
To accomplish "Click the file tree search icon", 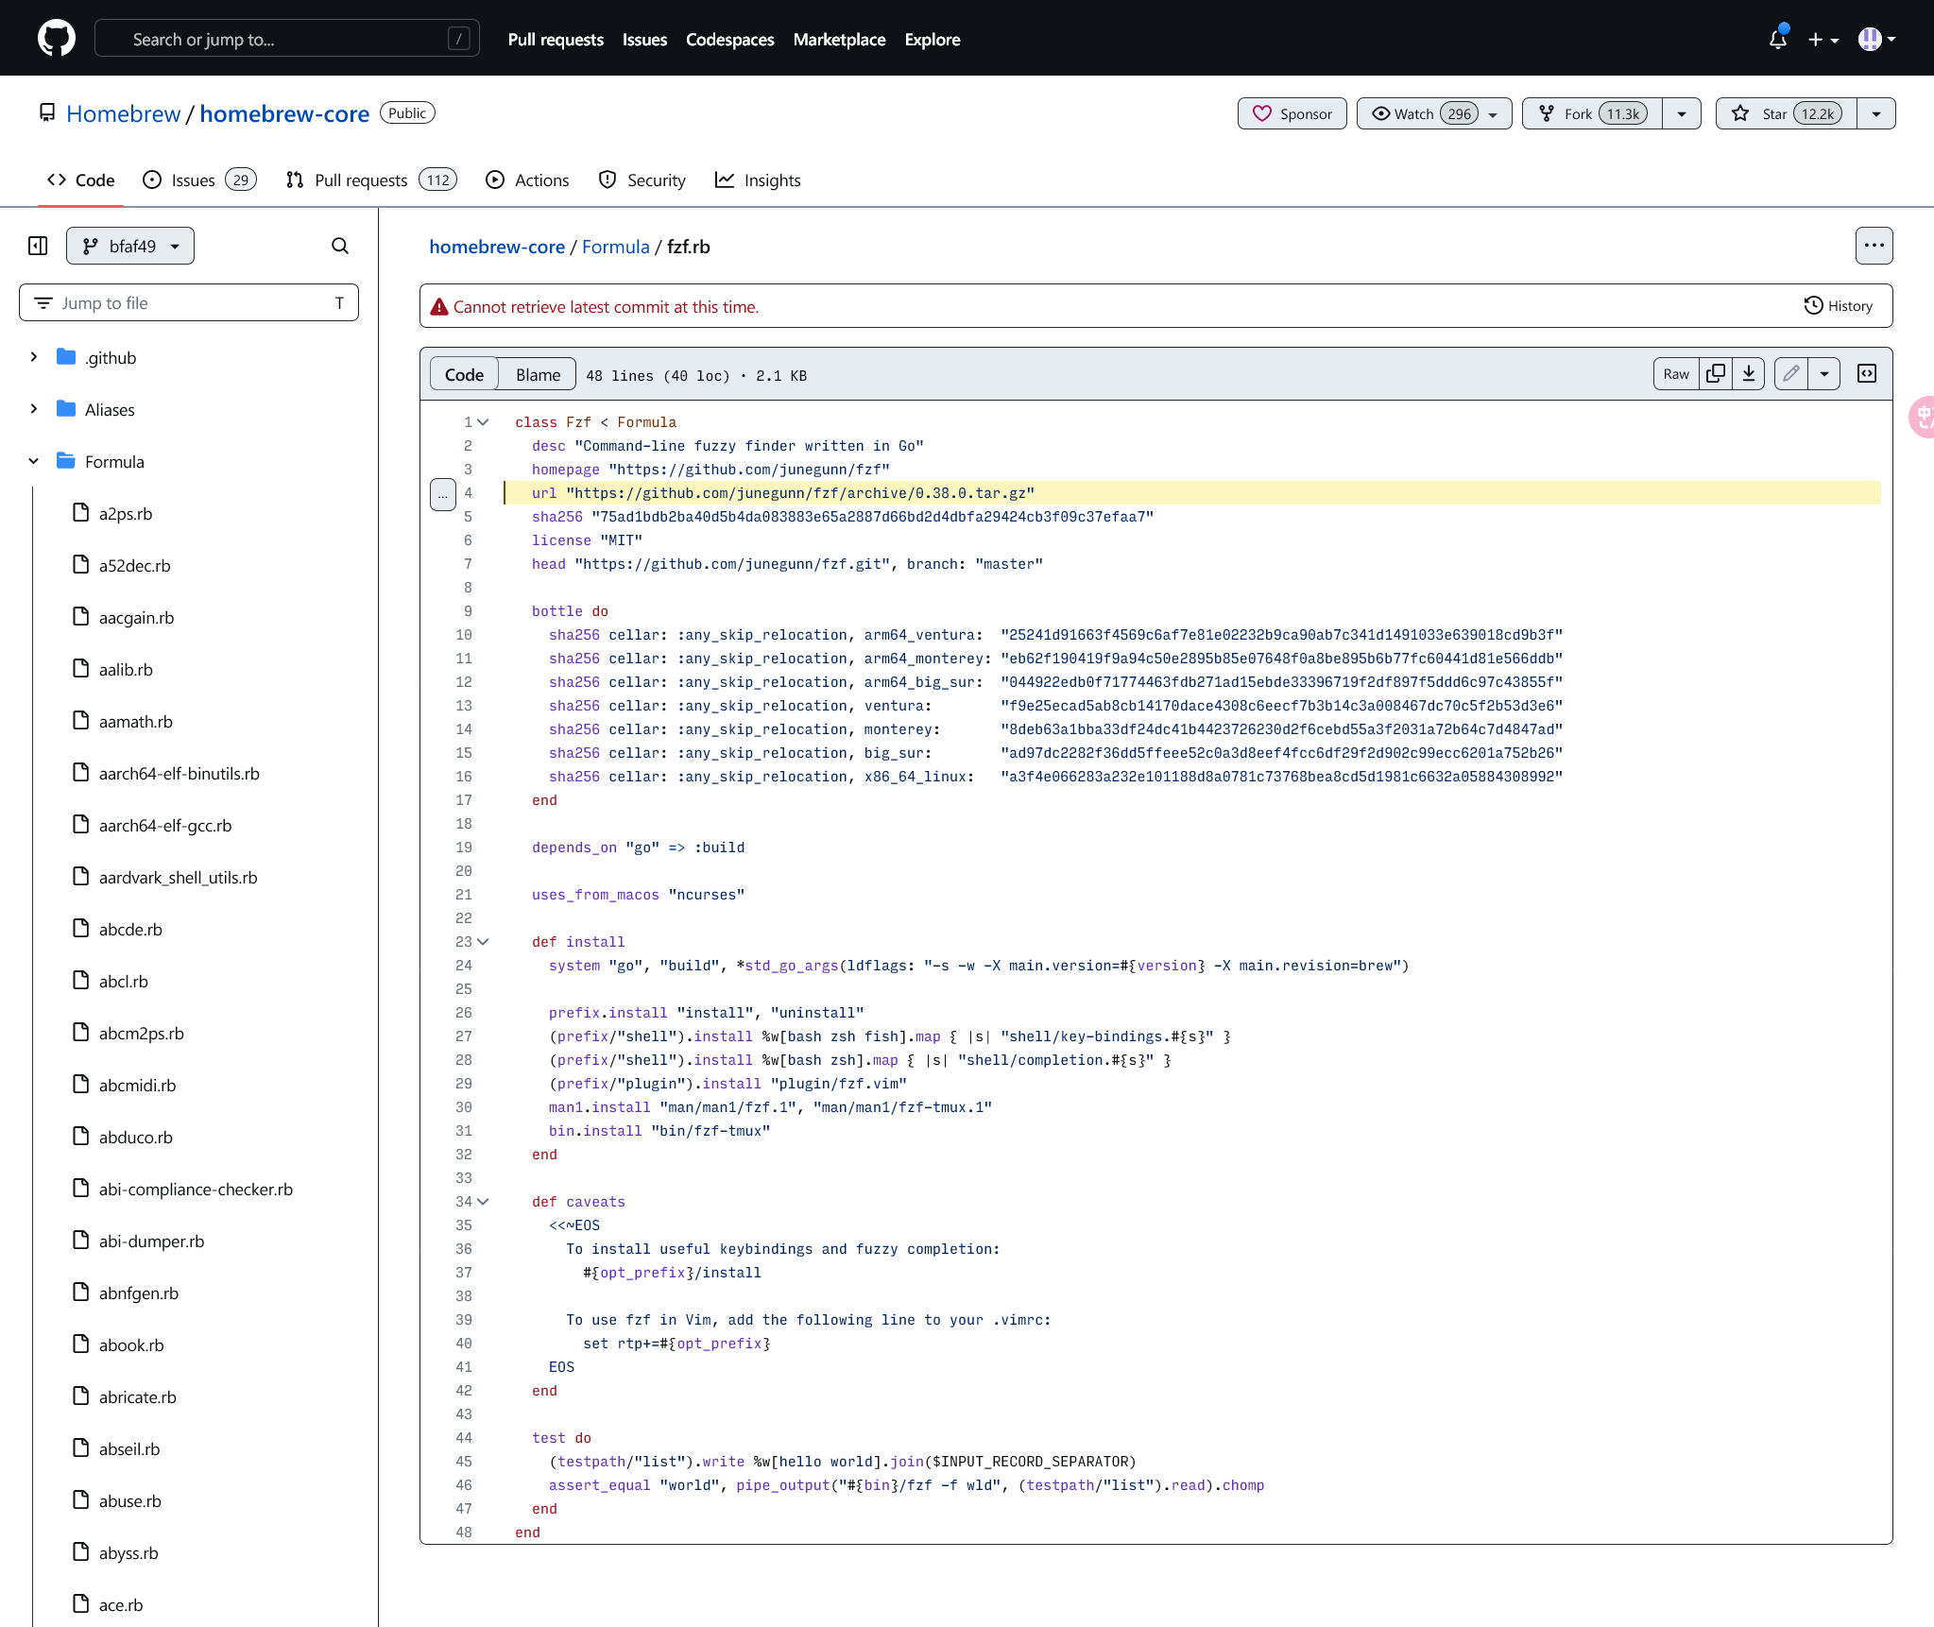I will (x=340, y=246).
